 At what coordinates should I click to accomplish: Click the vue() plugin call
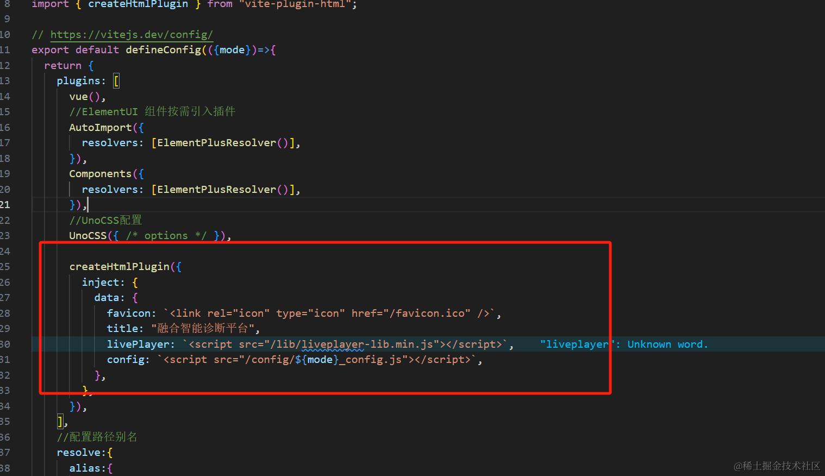point(85,96)
